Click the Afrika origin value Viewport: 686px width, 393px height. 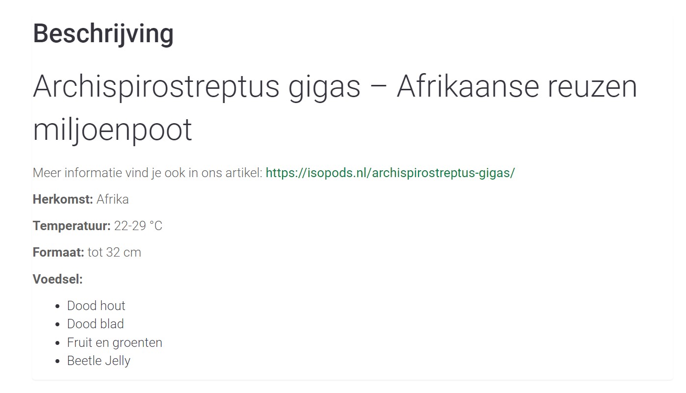tap(112, 199)
